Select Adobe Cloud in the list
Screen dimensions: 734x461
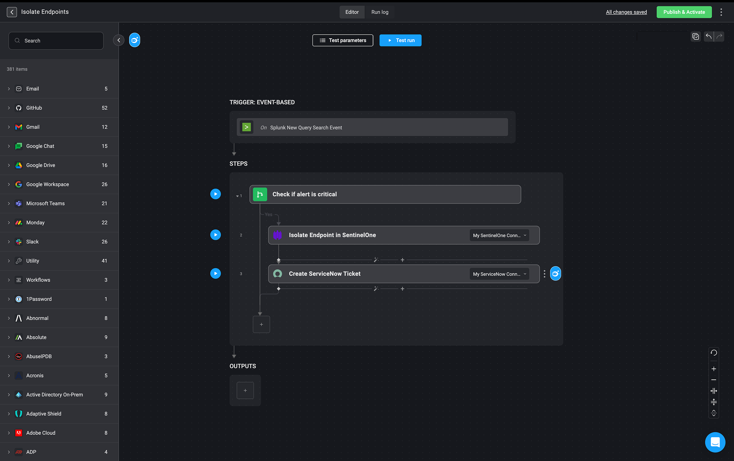pyautogui.click(x=59, y=433)
